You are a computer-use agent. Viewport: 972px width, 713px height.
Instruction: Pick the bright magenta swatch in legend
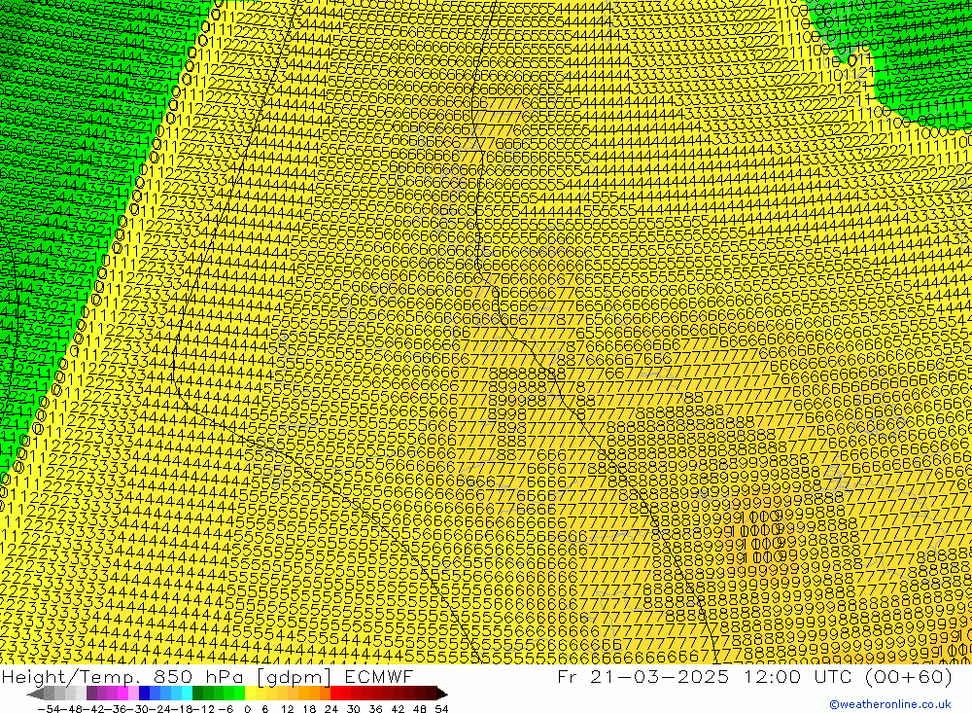pyautogui.click(x=122, y=695)
